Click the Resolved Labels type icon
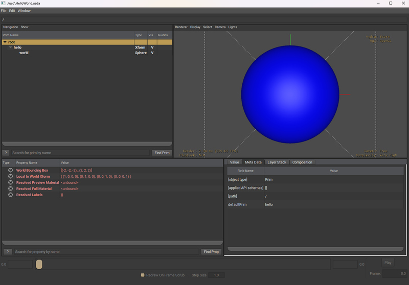The image size is (409, 285). [x=10, y=195]
